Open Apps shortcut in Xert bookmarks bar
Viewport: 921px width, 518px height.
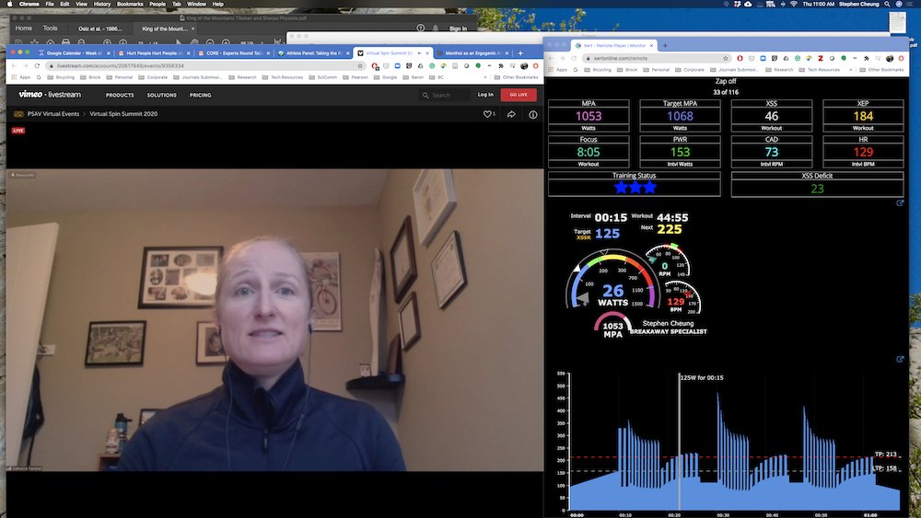pyautogui.click(x=557, y=69)
